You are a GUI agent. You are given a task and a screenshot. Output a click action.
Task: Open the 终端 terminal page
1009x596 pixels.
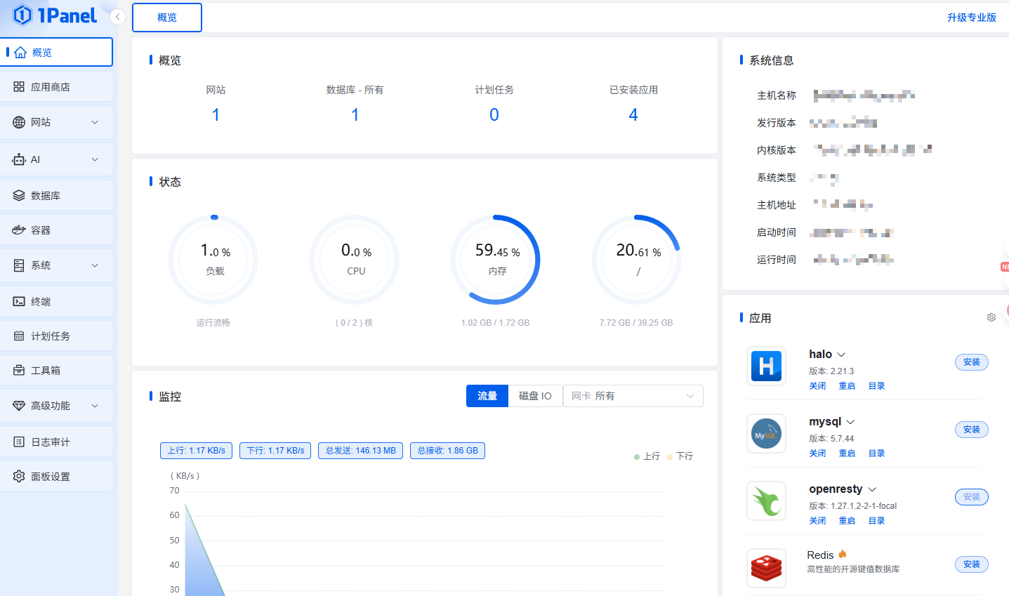41,302
